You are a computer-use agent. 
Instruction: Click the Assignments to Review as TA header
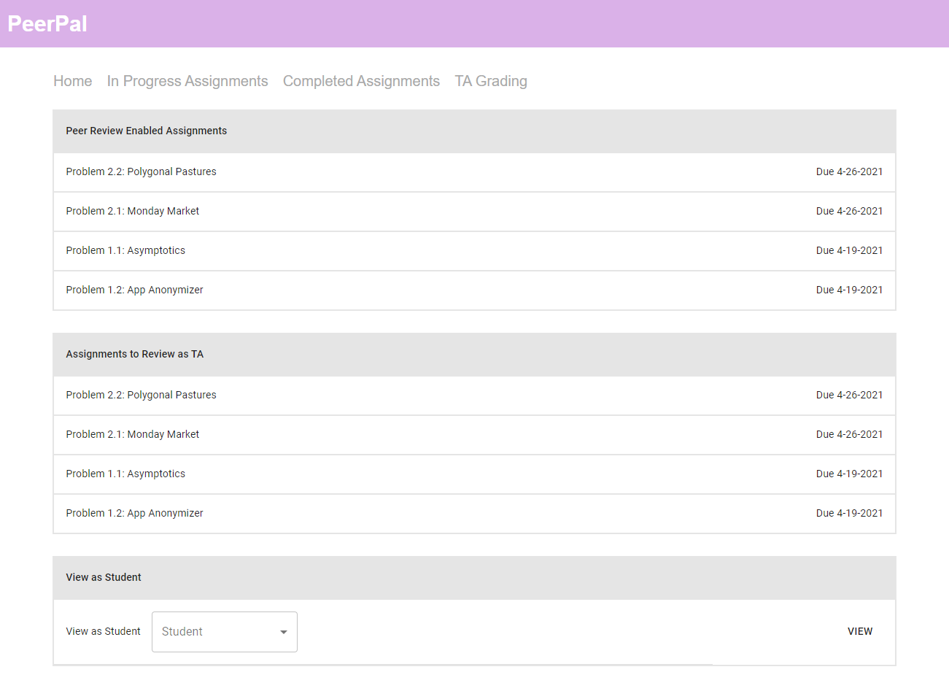(134, 354)
